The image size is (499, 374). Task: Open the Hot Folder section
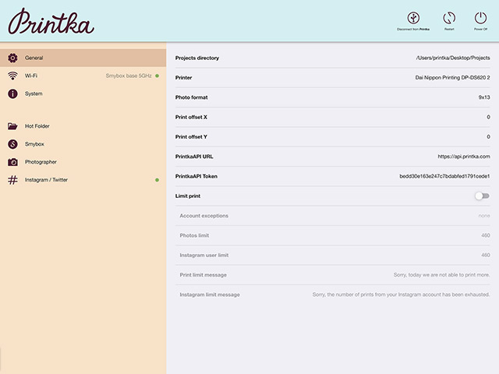(x=83, y=126)
